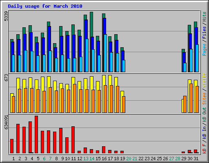209x163 pixels.
Task: Click day label "30" on the x-axis
Action: pyautogui.click(x=190, y=159)
